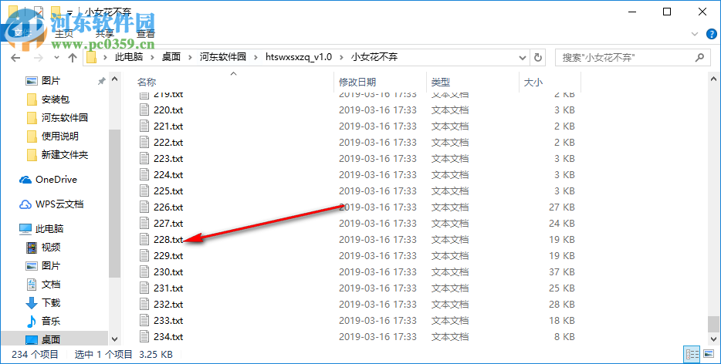Screen dimensions: 721x364
Task: Switch to details view layout icon
Action: (x=692, y=354)
